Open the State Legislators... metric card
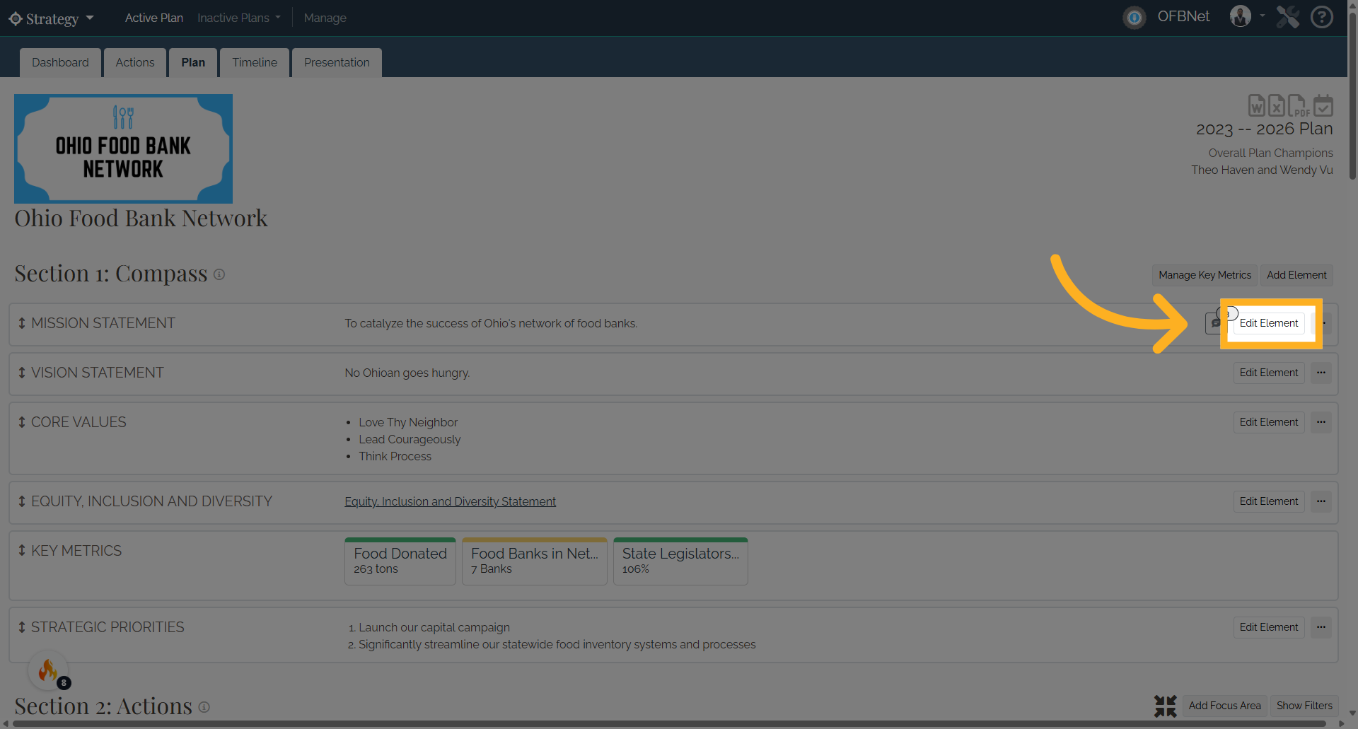 tap(680, 561)
